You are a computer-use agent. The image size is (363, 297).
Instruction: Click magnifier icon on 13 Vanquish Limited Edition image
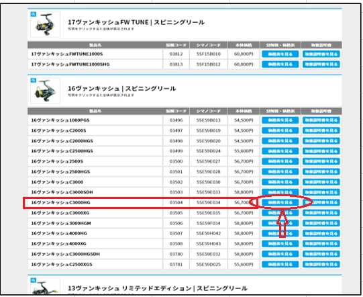pyautogui.click(x=34, y=280)
